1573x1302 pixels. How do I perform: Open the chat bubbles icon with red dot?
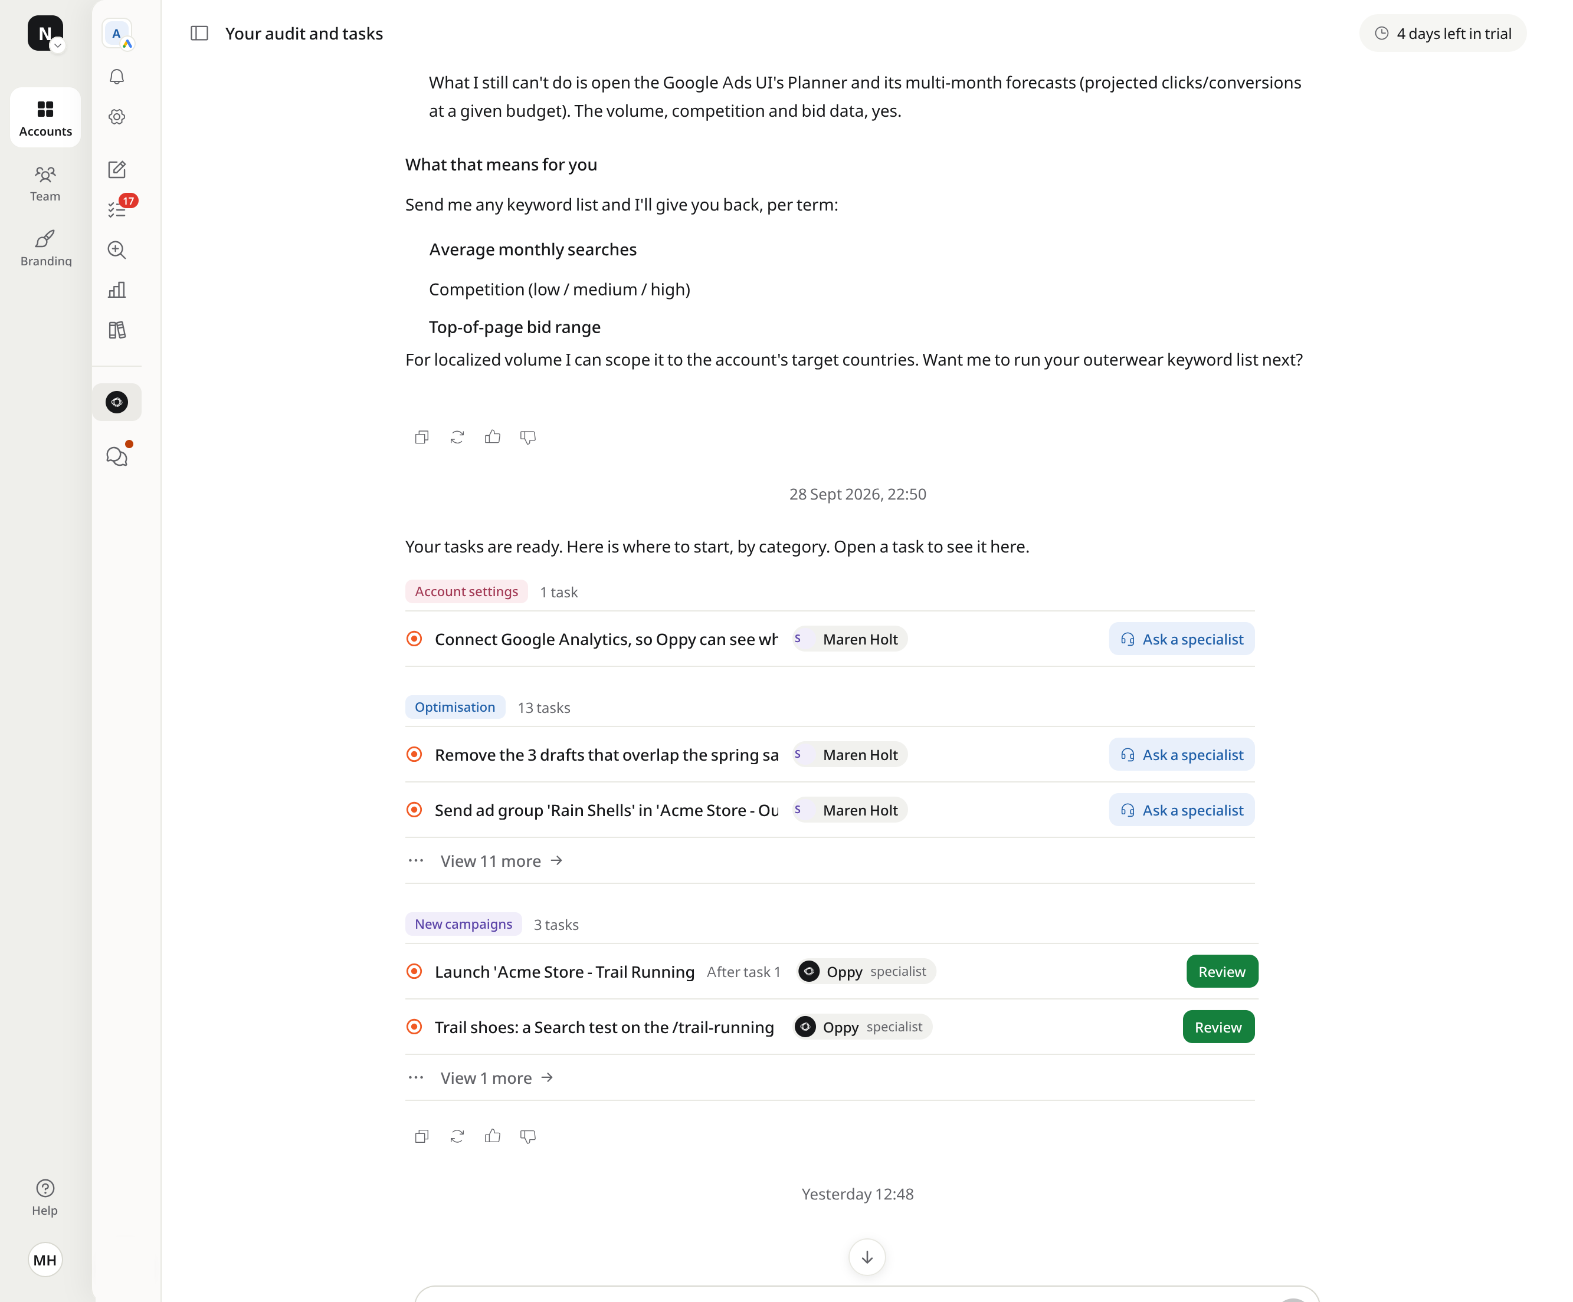[117, 455]
